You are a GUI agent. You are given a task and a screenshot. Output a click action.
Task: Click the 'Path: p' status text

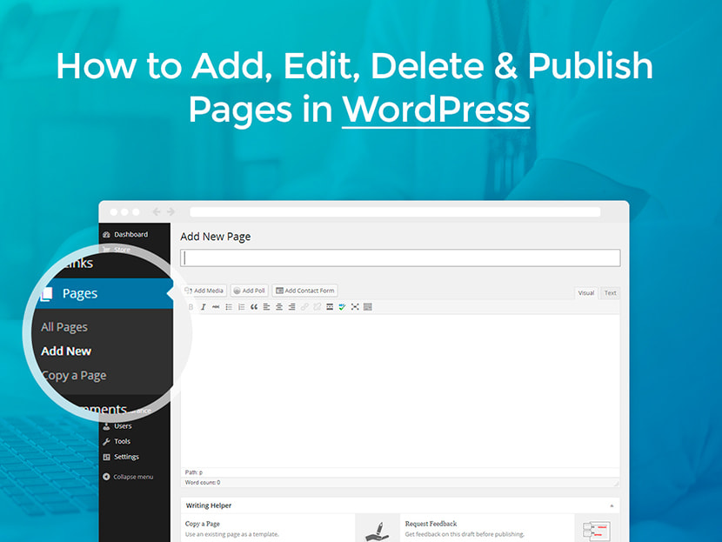(194, 472)
